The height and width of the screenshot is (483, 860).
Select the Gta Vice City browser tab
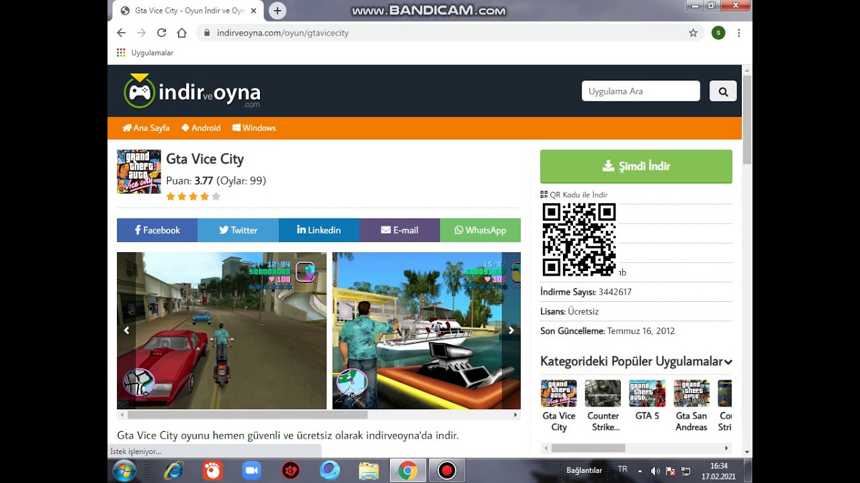pyautogui.click(x=189, y=11)
